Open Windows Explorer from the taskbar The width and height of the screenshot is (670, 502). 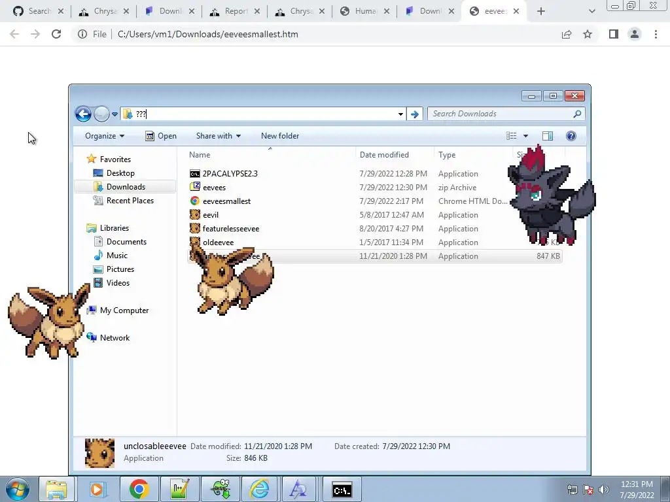[x=56, y=489]
